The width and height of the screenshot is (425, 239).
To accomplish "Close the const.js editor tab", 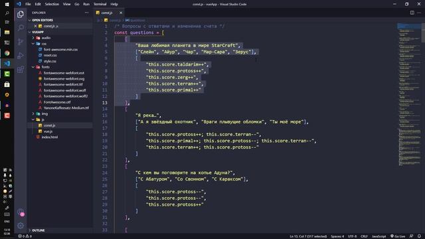I will (x=121, y=13).
